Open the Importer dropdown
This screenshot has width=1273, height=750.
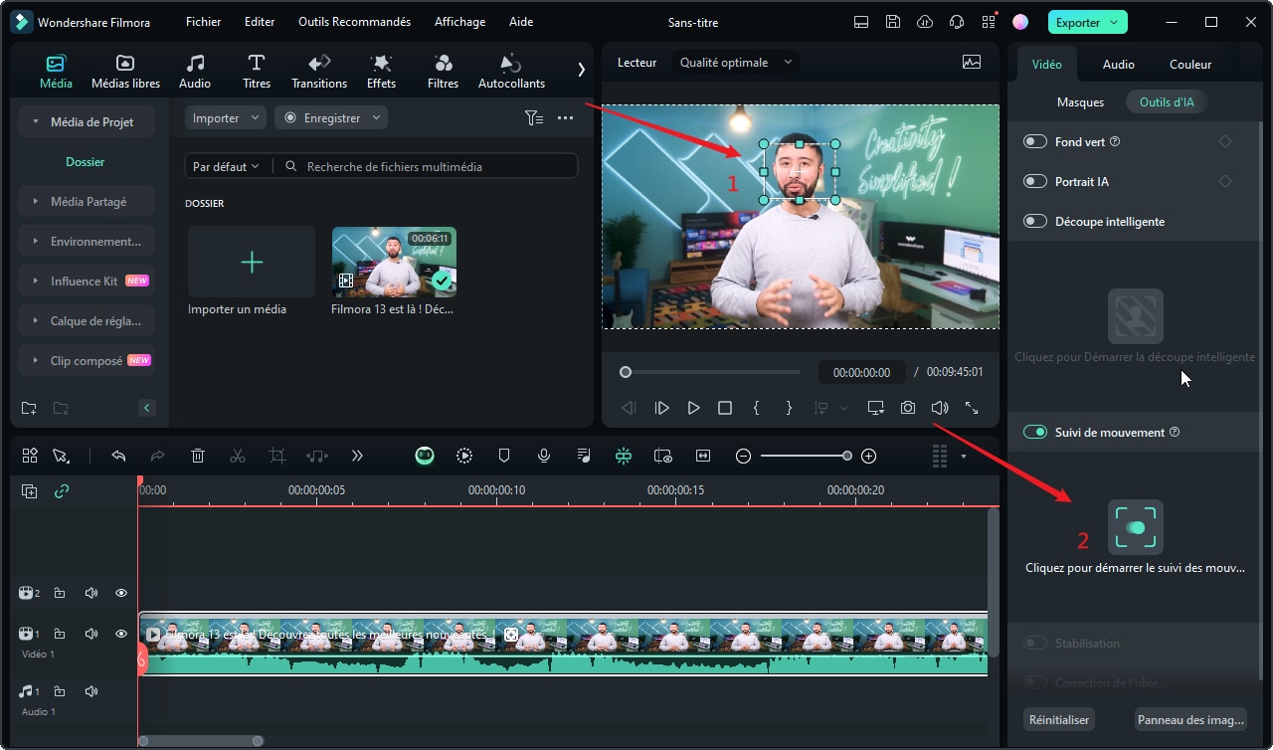coord(226,117)
